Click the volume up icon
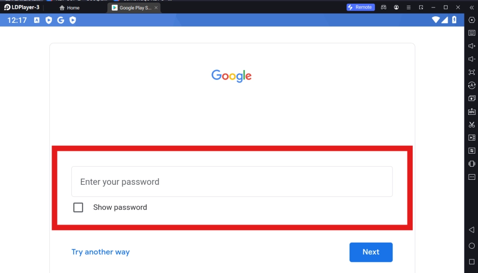The image size is (478, 273). [471, 46]
